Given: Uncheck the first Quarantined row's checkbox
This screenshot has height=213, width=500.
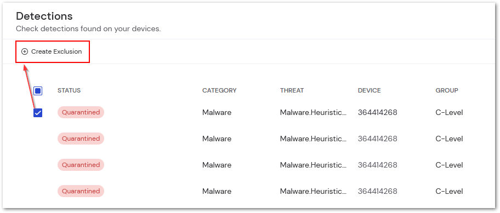Looking at the screenshot, I should (x=38, y=113).
